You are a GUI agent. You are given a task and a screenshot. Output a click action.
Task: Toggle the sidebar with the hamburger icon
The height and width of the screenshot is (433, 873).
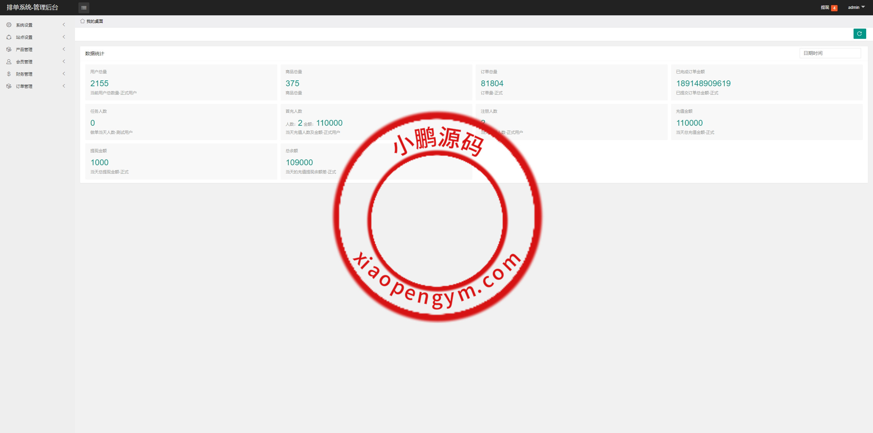(84, 7)
